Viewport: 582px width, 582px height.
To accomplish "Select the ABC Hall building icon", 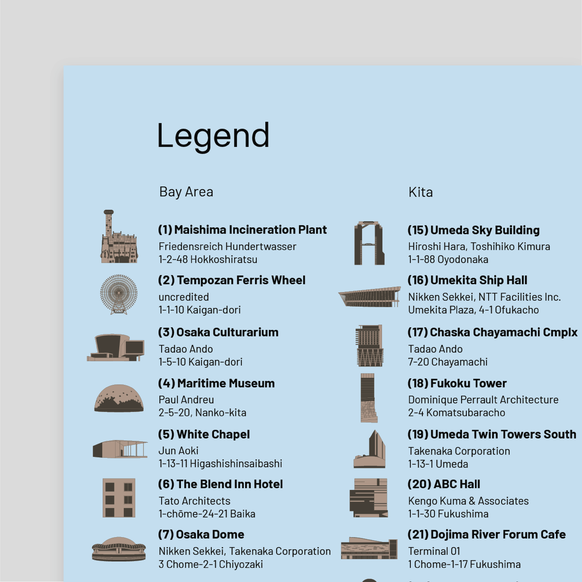I will [x=369, y=498].
